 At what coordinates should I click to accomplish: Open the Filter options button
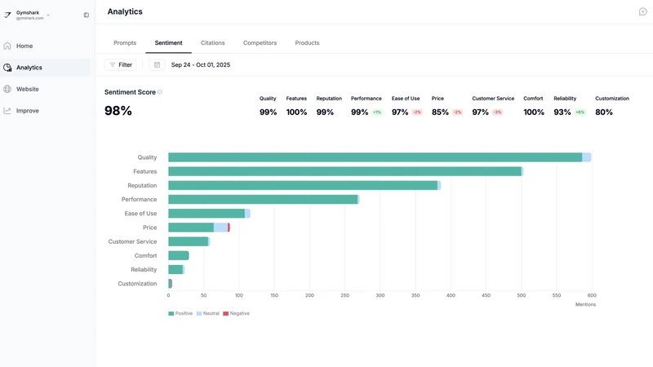point(120,65)
